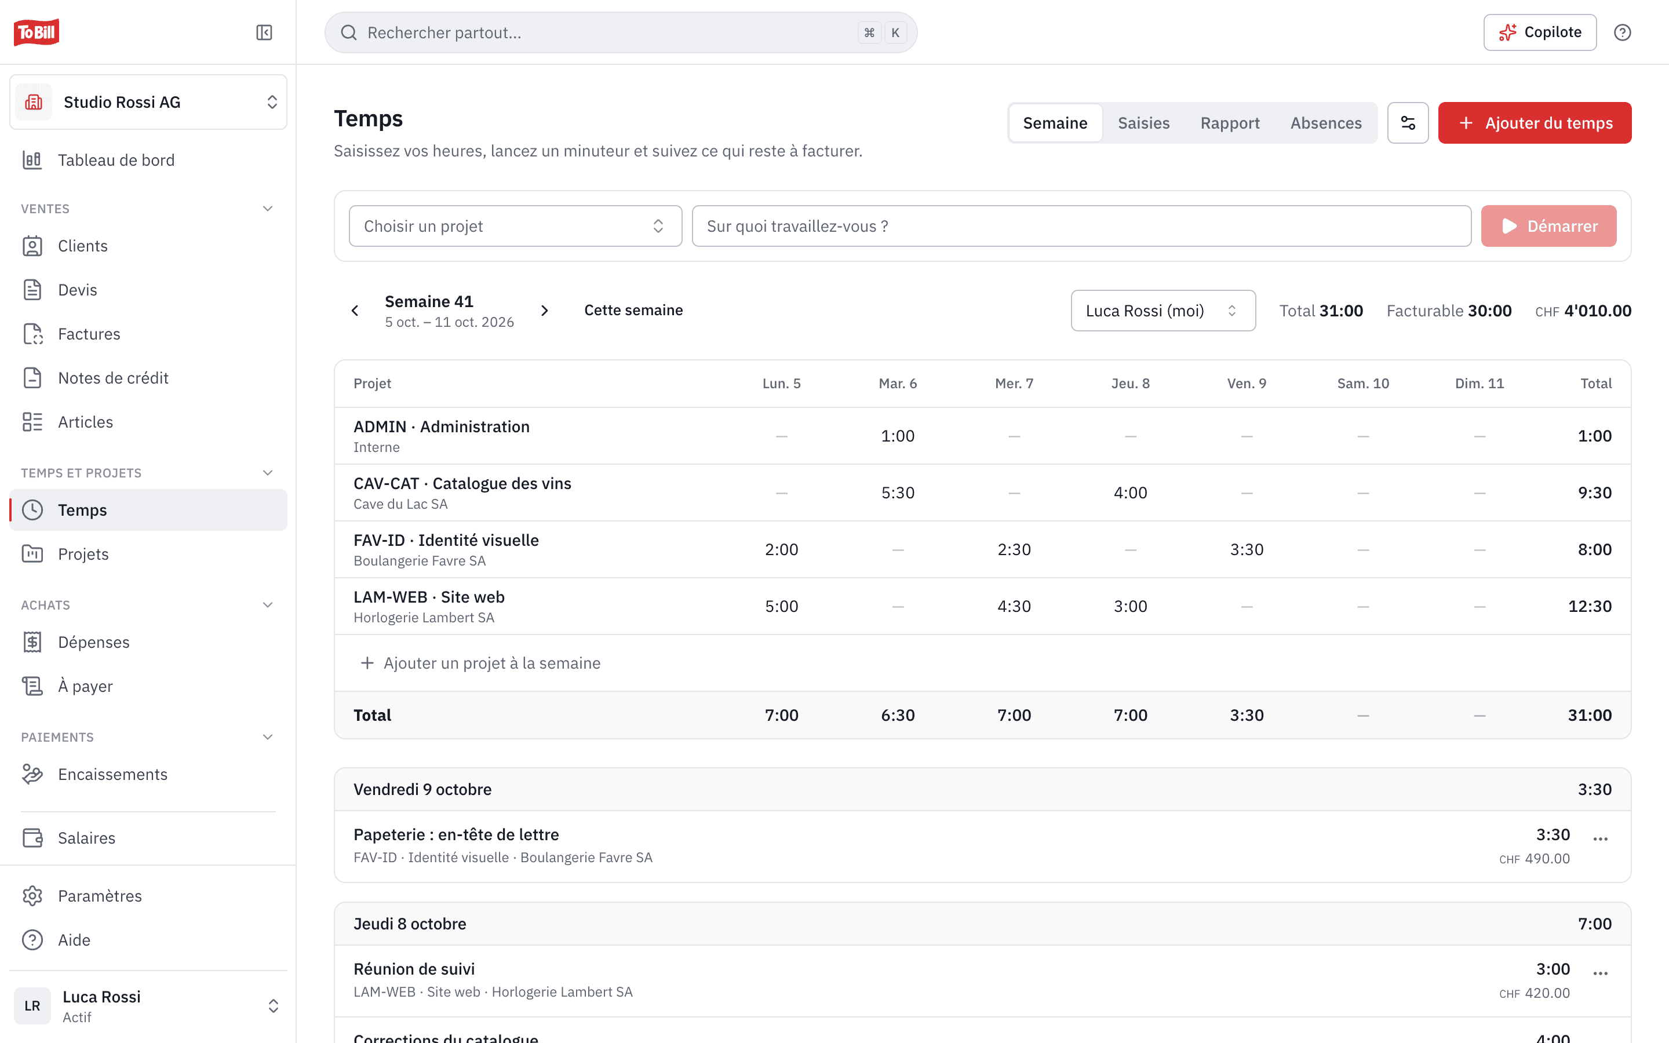Screen dimensions: 1669x1043
Task: Open Aide in sidebar
Action: point(148,939)
